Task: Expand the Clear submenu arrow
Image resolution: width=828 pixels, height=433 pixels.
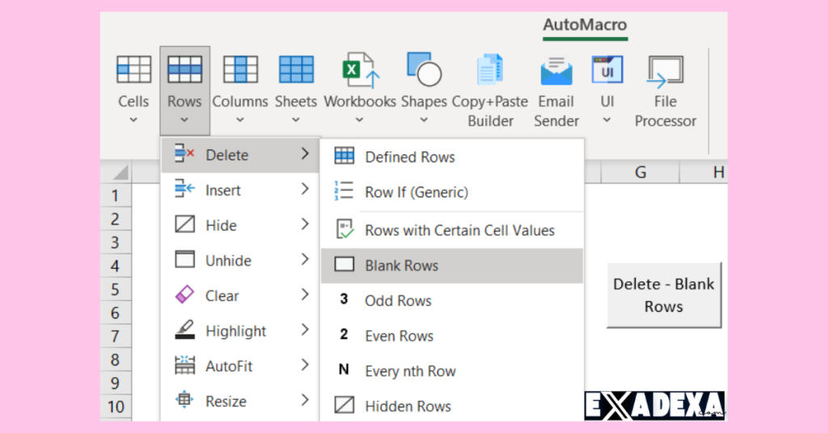Action: [x=305, y=294]
